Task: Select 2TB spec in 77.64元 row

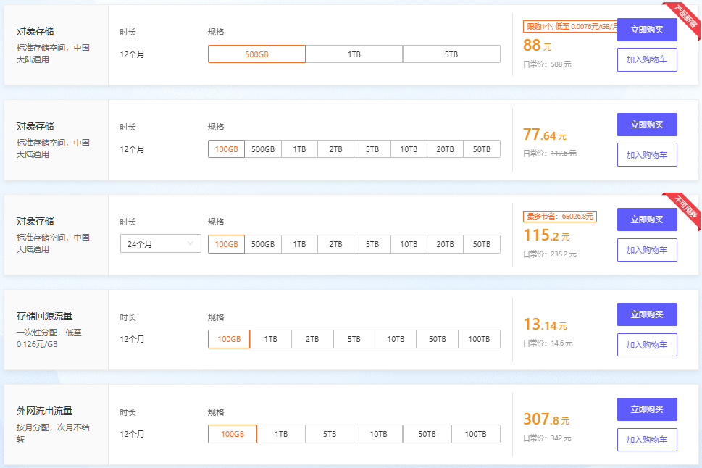Action: [x=335, y=149]
